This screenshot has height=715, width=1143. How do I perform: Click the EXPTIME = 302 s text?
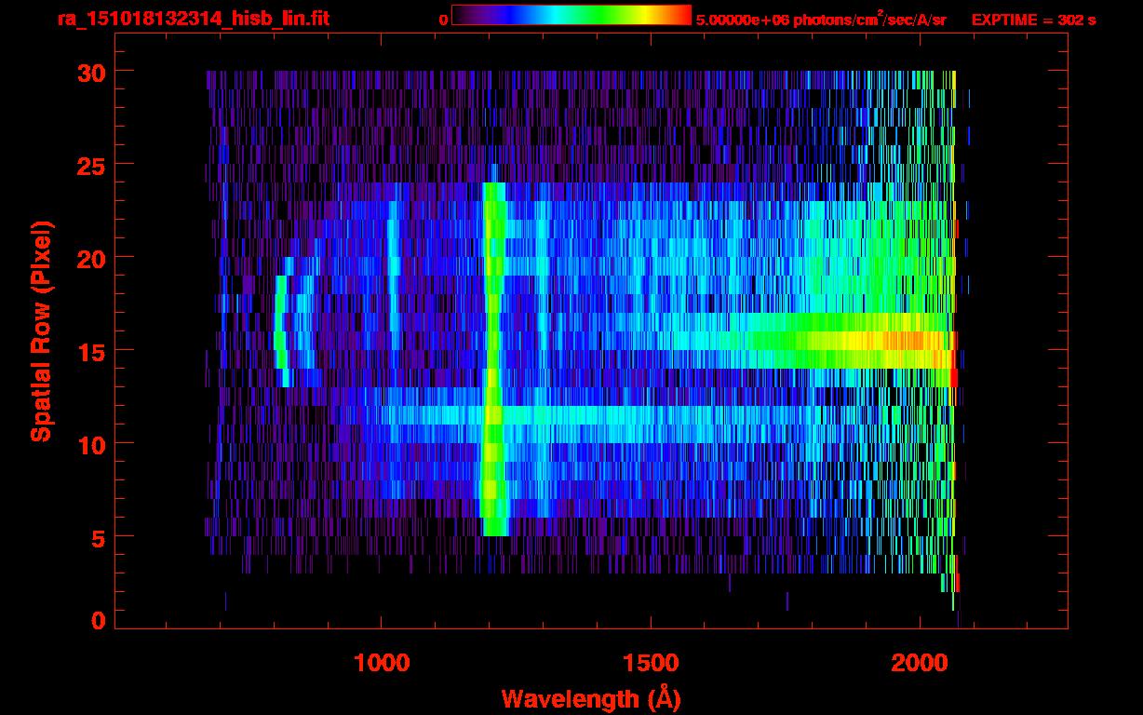[x=1033, y=20]
